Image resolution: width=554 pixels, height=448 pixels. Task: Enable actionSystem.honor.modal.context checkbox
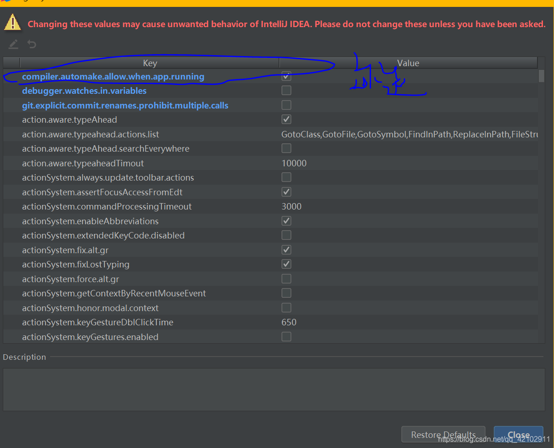(x=286, y=308)
